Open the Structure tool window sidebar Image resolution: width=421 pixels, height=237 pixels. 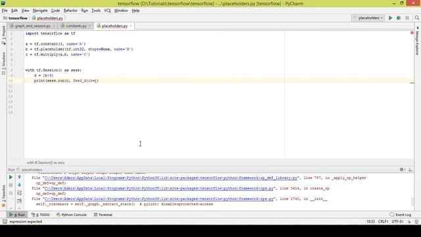click(x=3, y=63)
